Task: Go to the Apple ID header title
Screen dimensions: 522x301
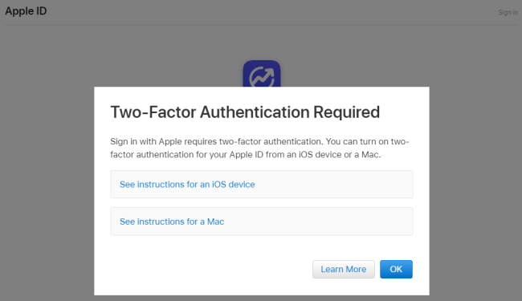Action: 26,11
